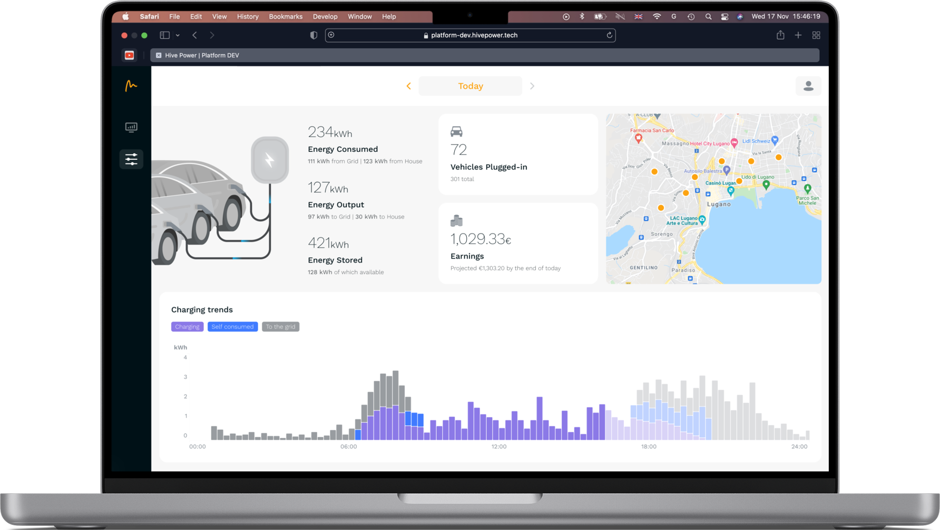The image size is (940, 530).
Task: Open the History menu
Action: point(248,16)
